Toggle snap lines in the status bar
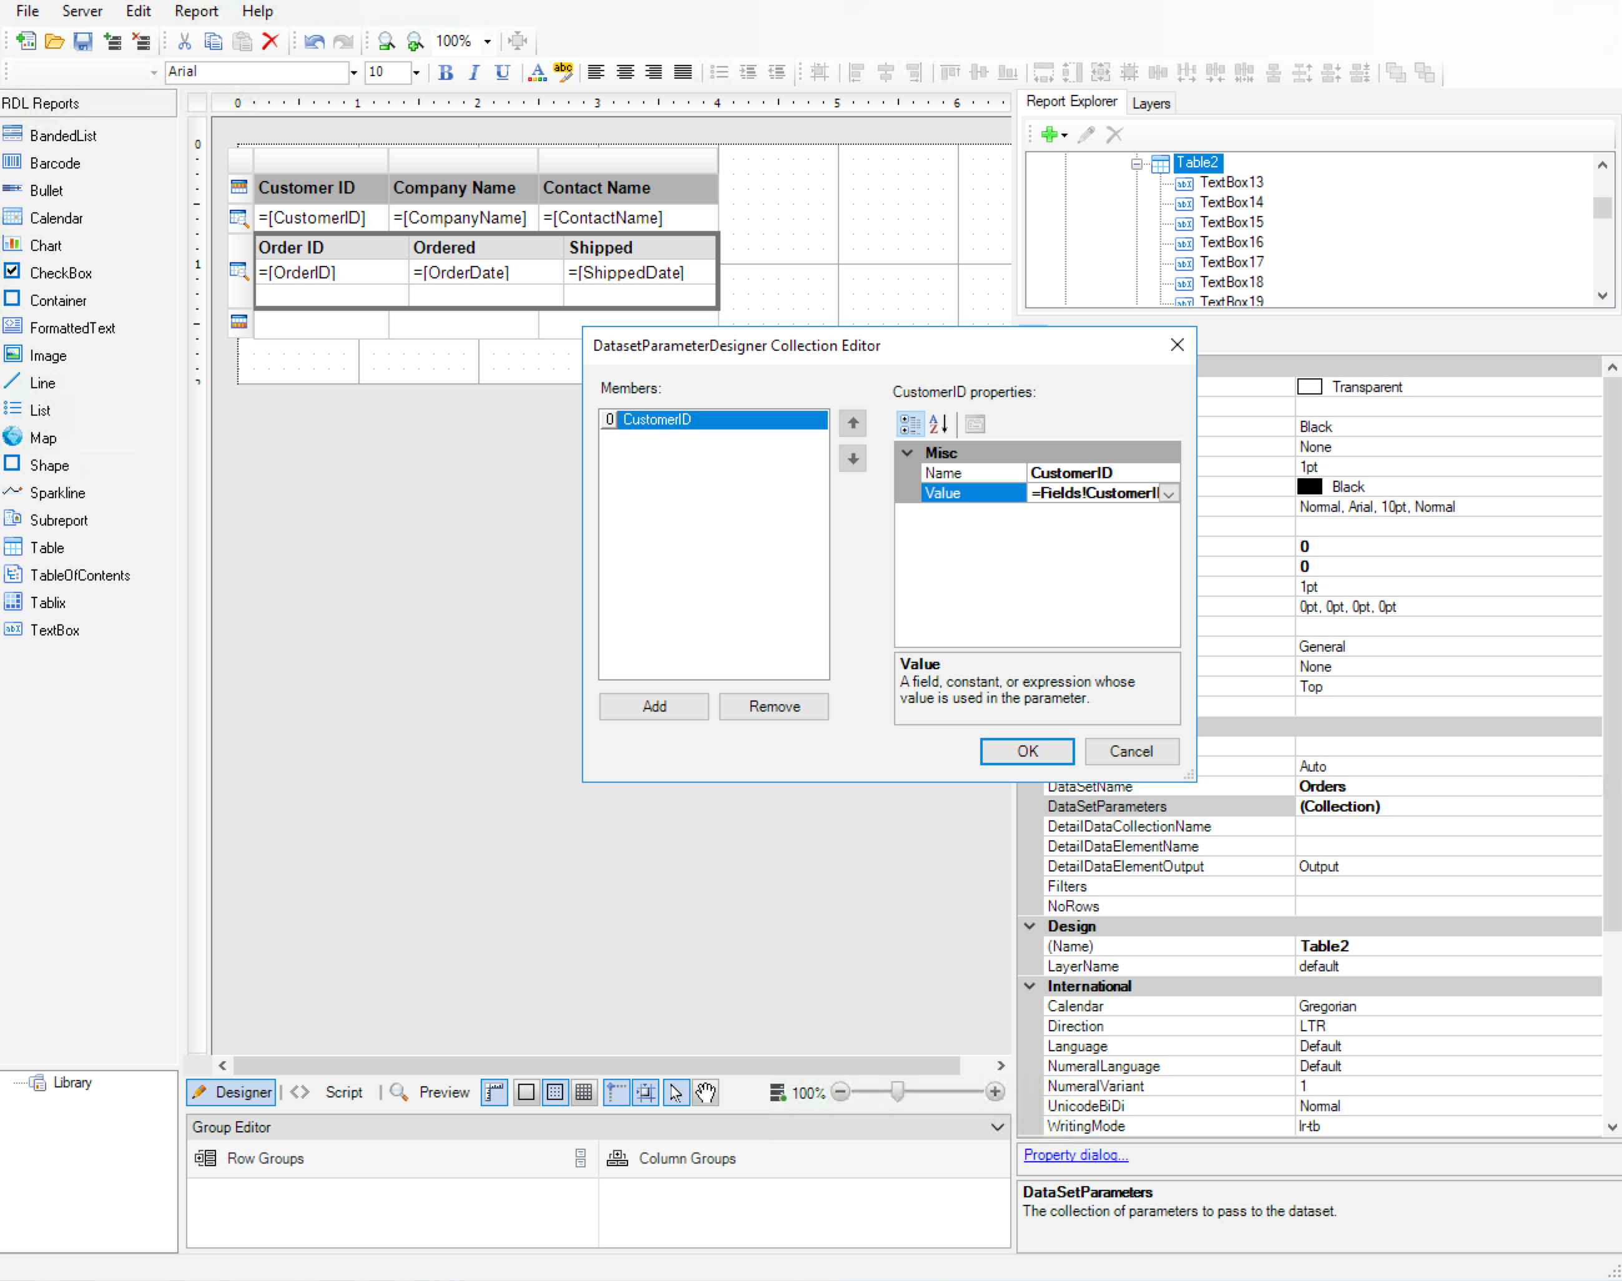The image size is (1622, 1281). point(616,1092)
